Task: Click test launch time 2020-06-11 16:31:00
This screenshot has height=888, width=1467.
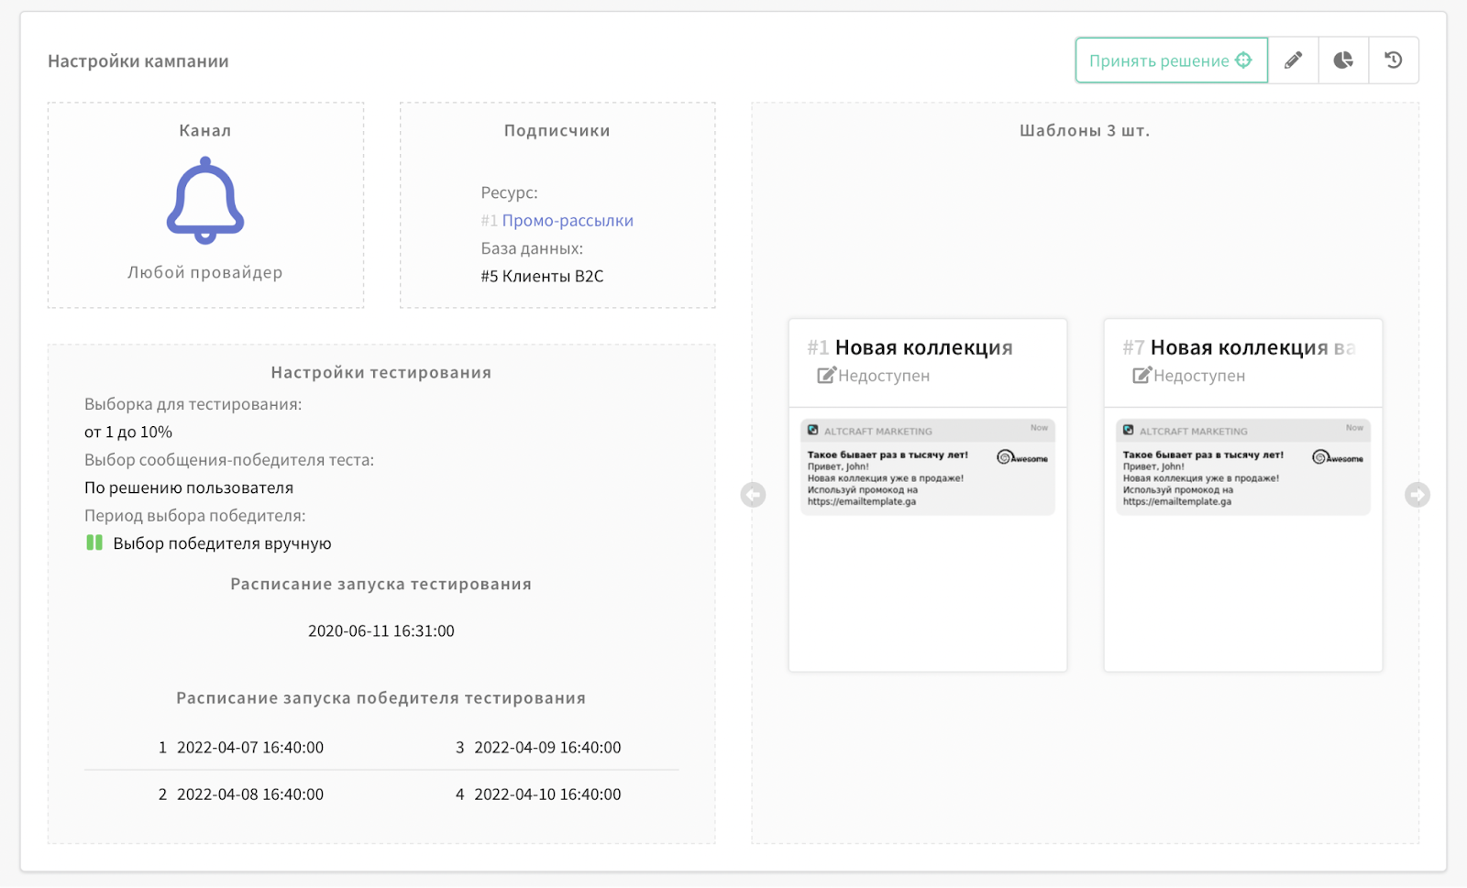Action: pyautogui.click(x=381, y=631)
